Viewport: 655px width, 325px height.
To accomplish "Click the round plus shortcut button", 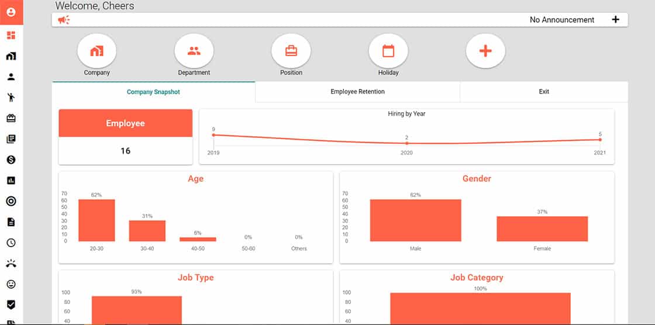I will point(485,51).
